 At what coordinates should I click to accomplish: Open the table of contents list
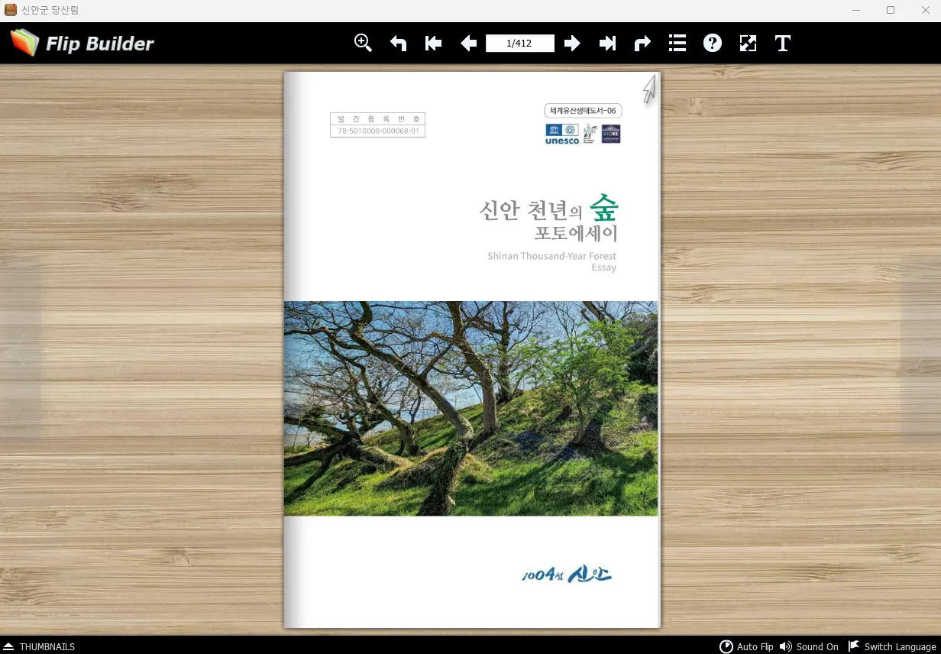[677, 44]
